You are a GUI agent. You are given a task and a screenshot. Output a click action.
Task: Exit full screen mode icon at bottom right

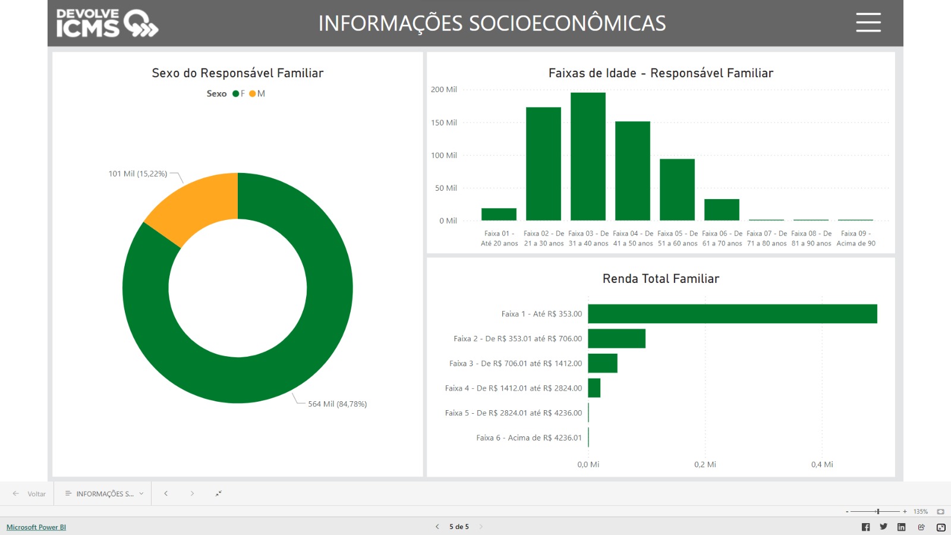tap(941, 527)
